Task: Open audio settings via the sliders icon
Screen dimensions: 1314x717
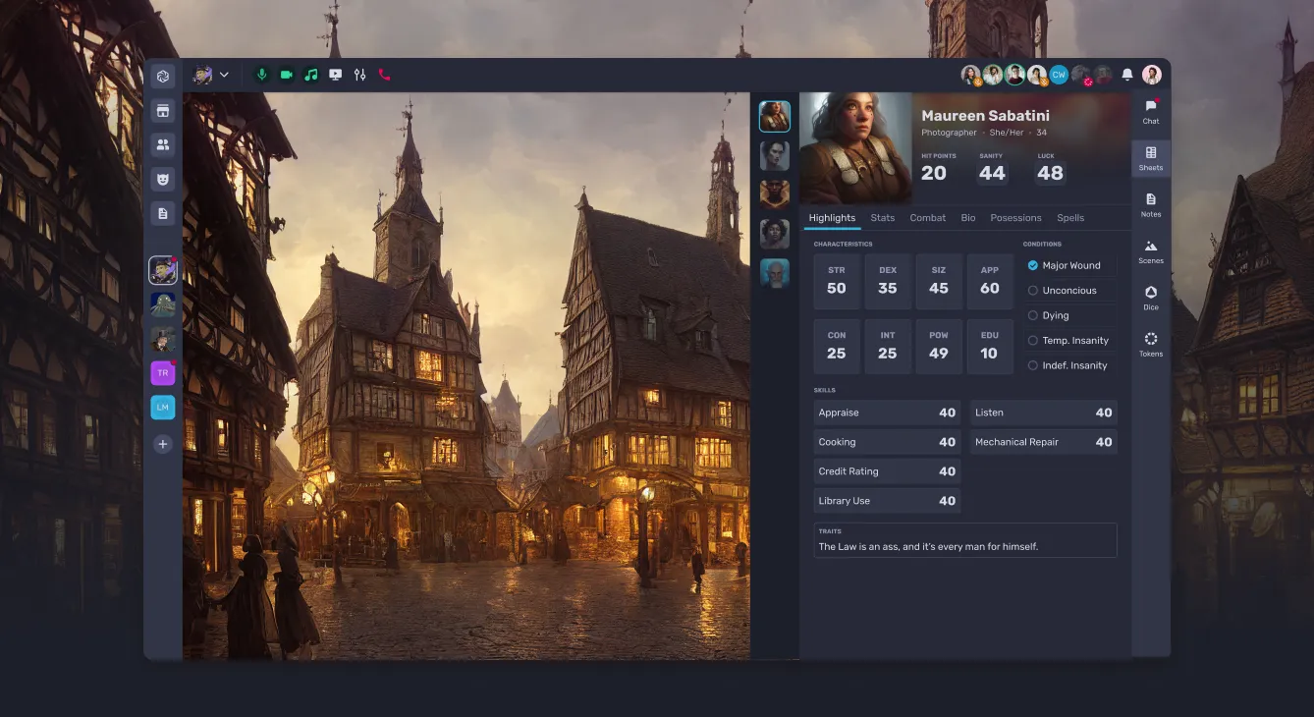Action: click(359, 74)
